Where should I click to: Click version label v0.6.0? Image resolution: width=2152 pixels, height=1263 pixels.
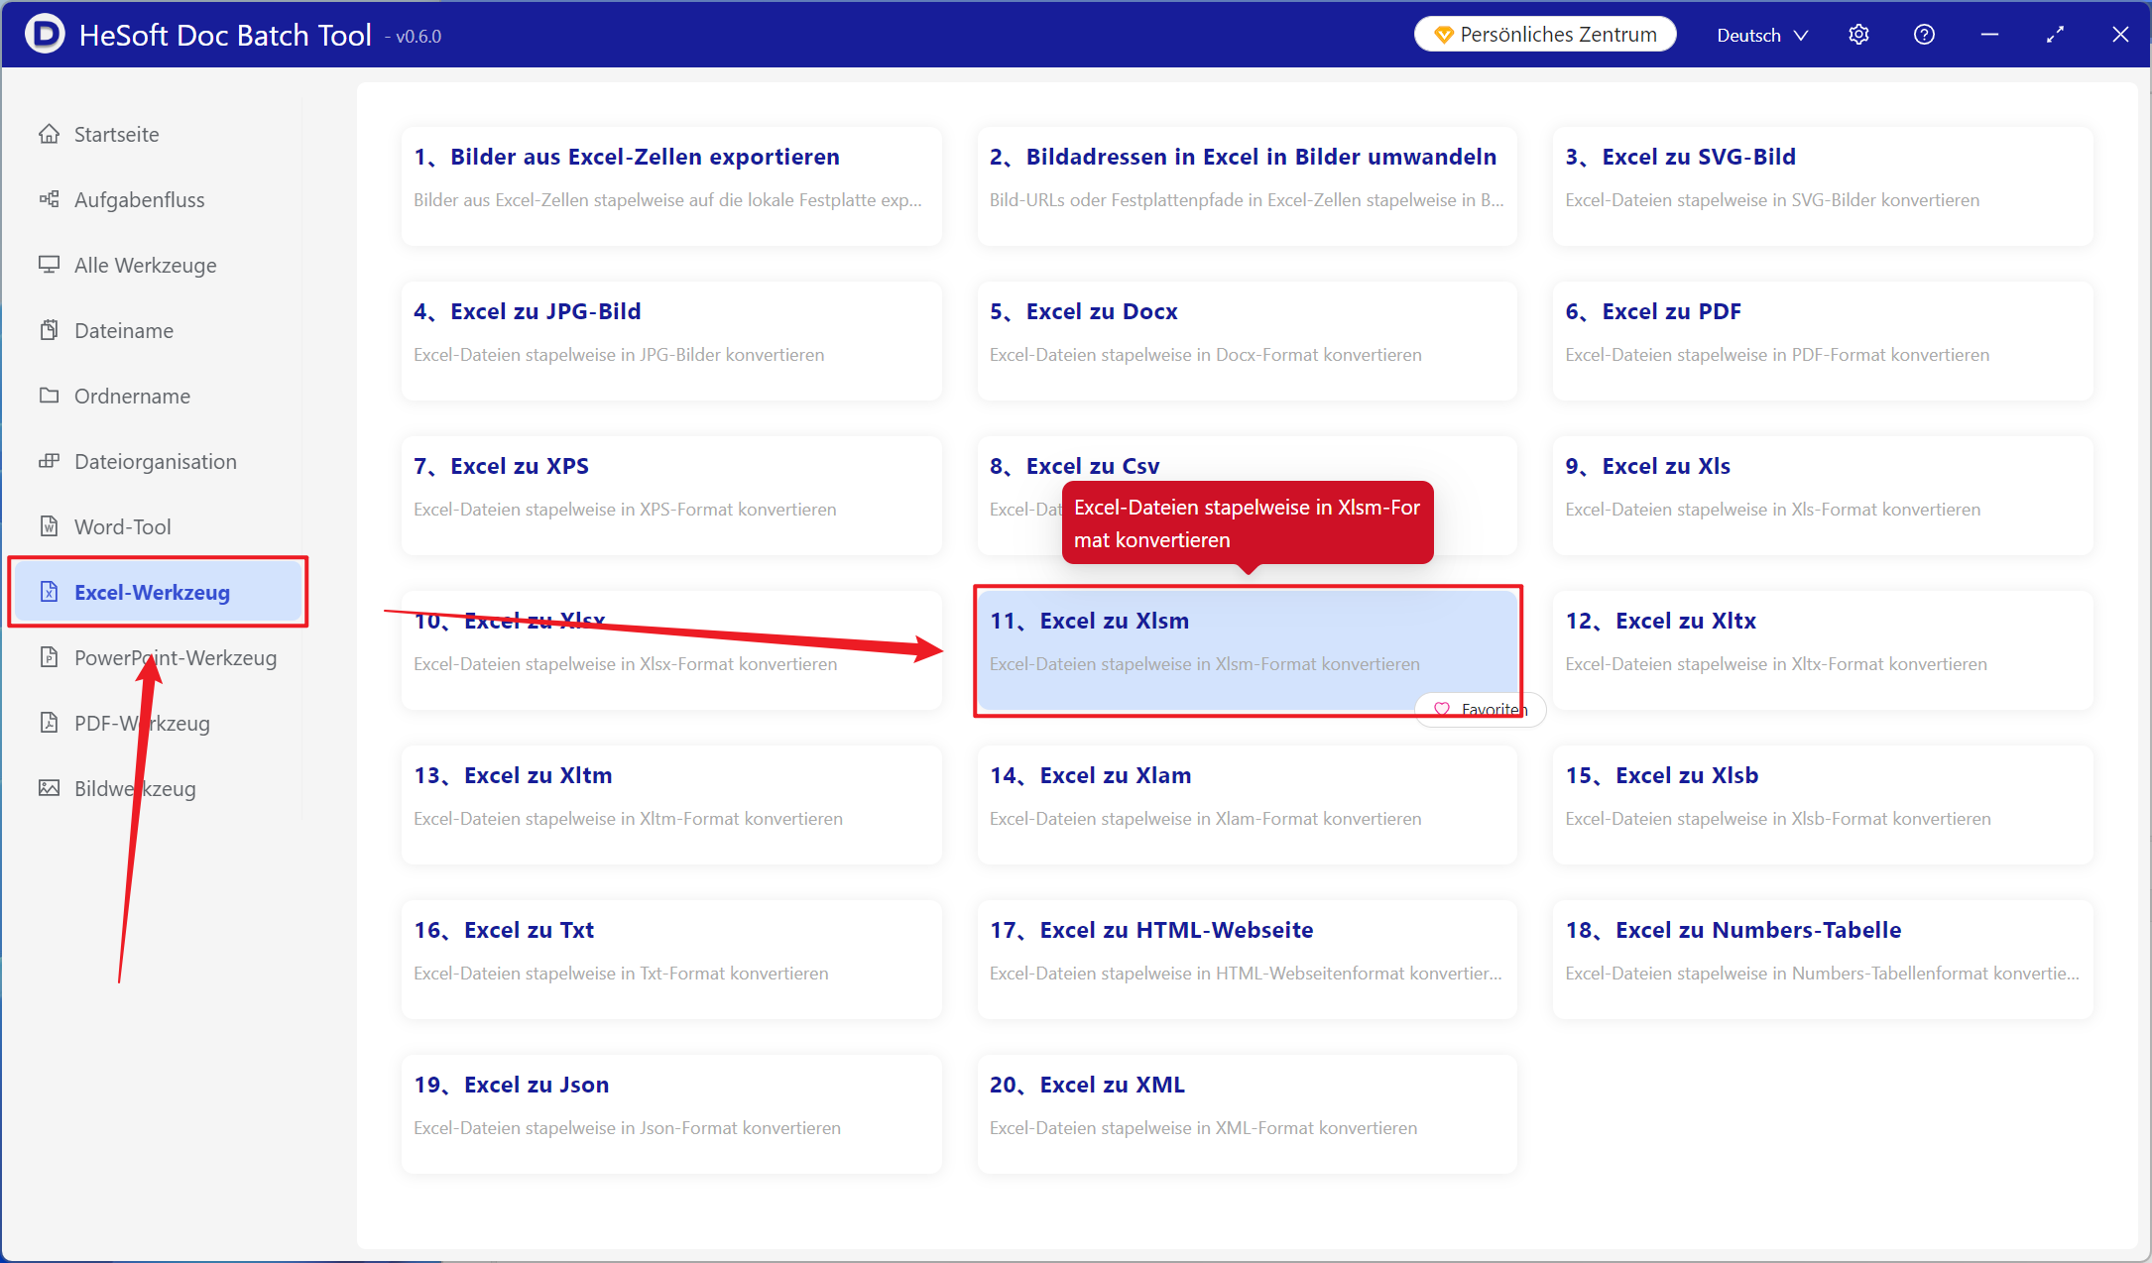point(414,37)
